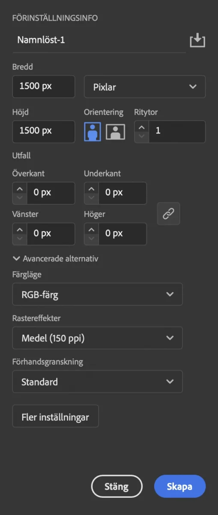Open the Rastereffekter Medel (150 ppi) dropdown
Viewport: 218px width, 515px height.
98,338
